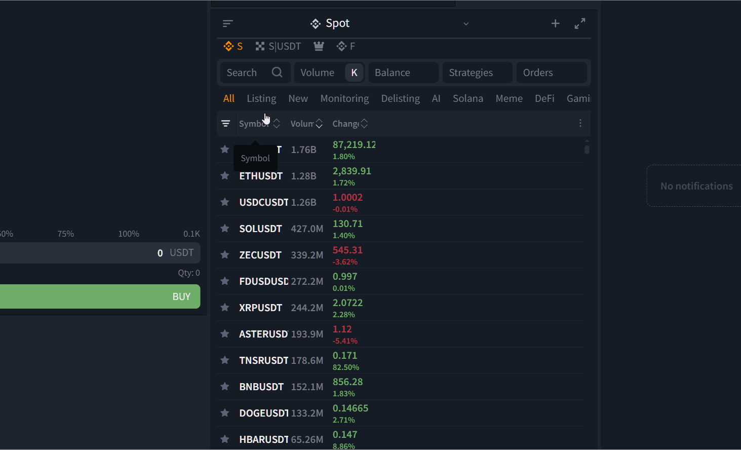
Task: Click the 2,839.91 ETH price
Action: click(x=352, y=171)
